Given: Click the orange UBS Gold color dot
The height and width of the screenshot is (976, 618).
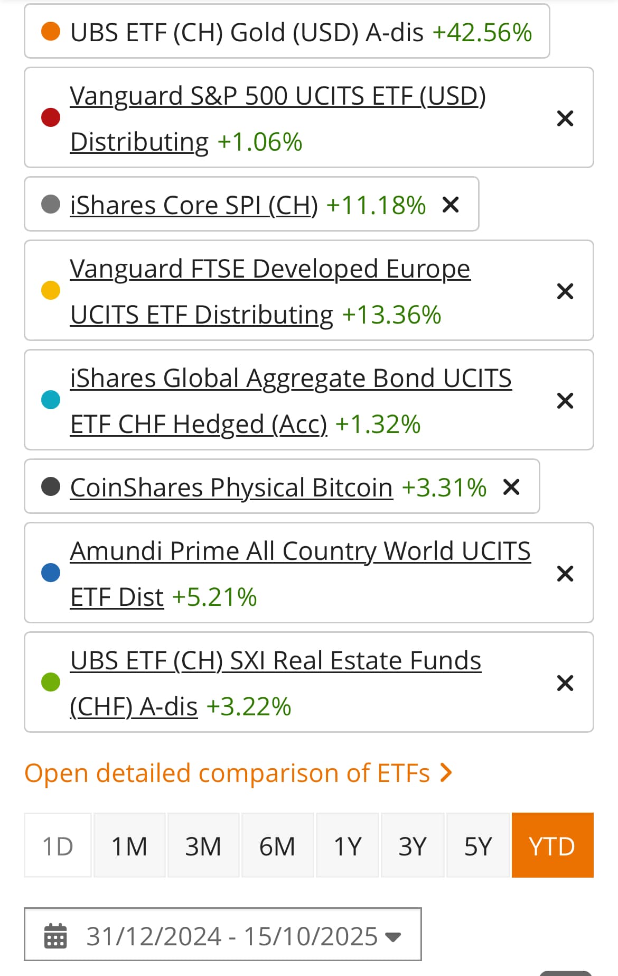Looking at the screenshot, I should pos(51,31).
